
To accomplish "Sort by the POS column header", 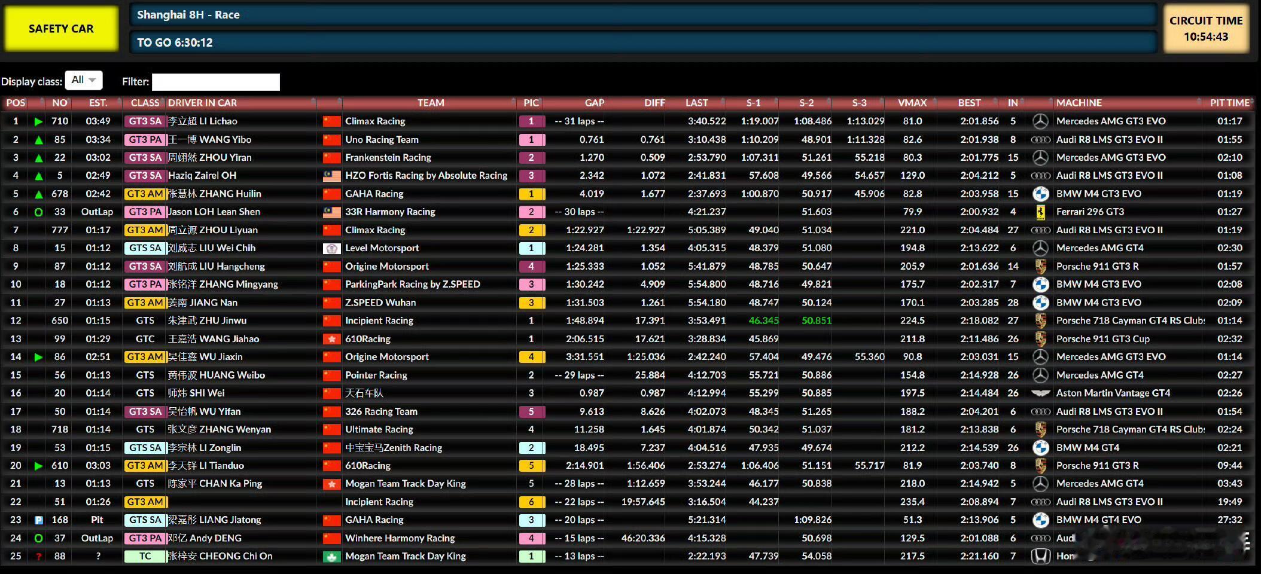I will coord(16,103).
